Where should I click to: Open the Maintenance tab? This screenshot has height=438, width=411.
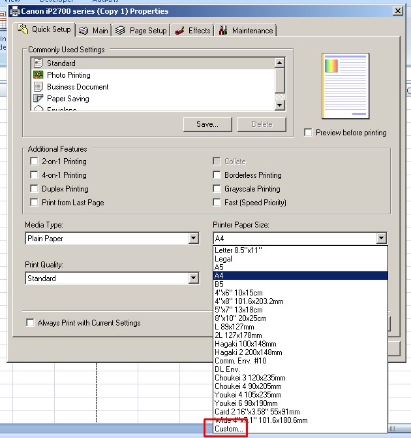click(246, 31)
